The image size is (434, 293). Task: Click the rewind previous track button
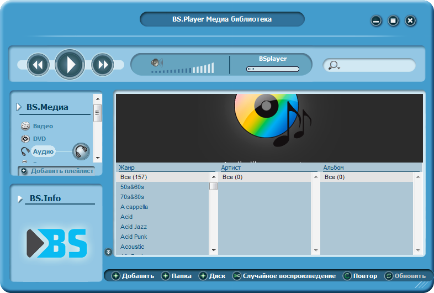pyautogui.click(x=38, y=65)
